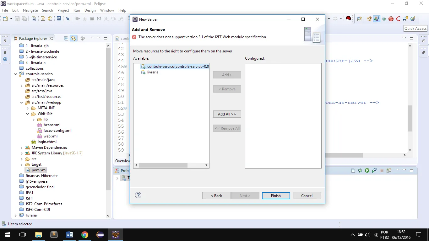Open the blue monitor console toolbar icon
This screenshot has height=241, width=429.
59,19
